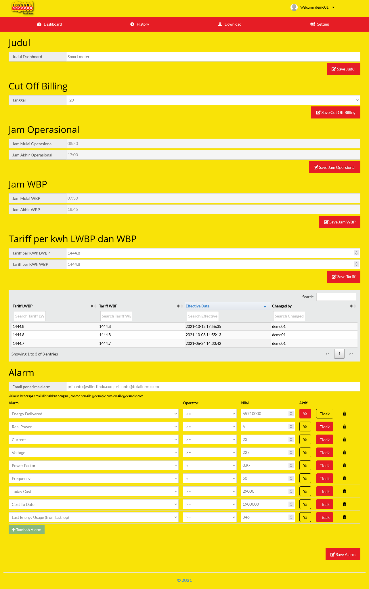This screenshot has height=589, width=369.
Task: Click the Save Alarm button
Action: click(x=343, y=554)
